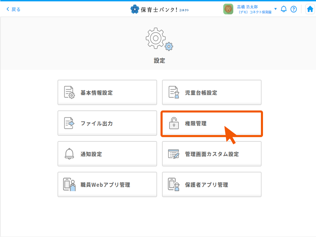Open the notification bell in header
The image size is (316, 237).
click(284, 9)
